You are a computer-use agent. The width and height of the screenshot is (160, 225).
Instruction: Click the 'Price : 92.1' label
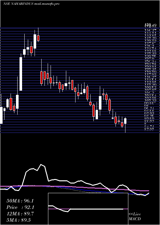pos(20,207)
